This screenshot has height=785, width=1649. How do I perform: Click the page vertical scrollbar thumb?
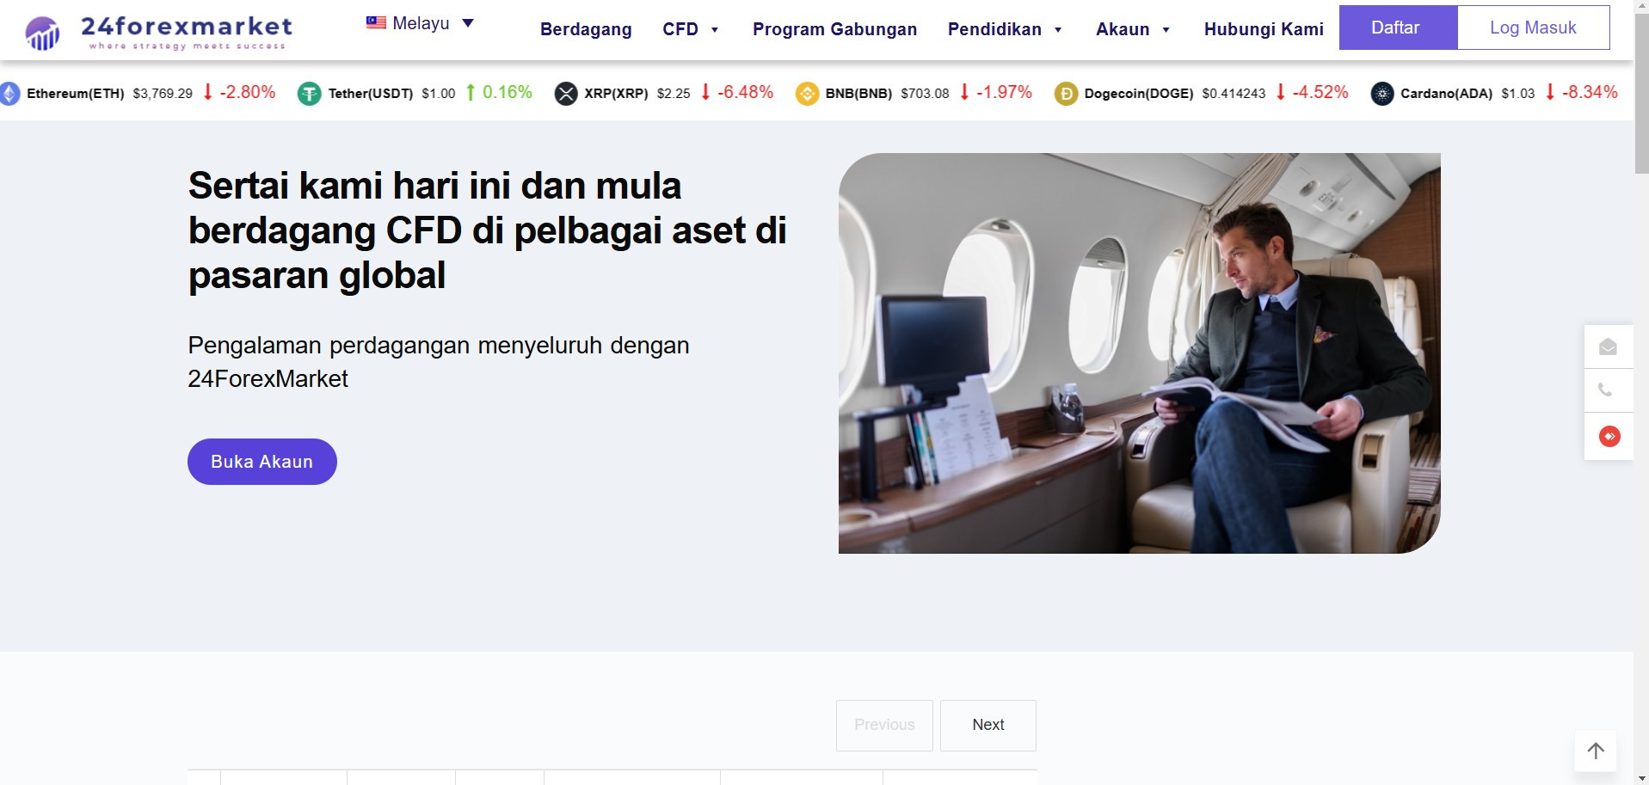coord(1641,95)
